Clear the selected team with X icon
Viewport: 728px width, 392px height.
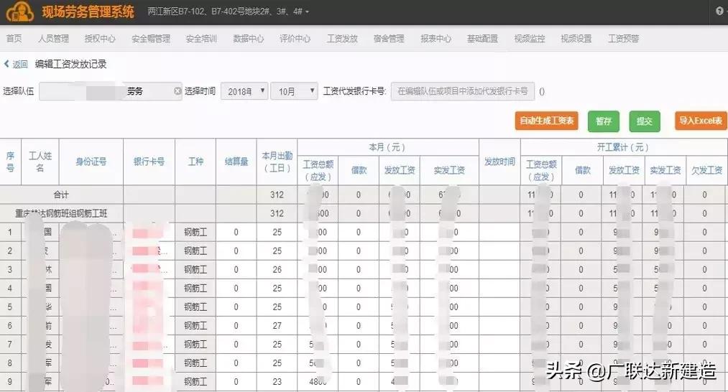[178, 91]
